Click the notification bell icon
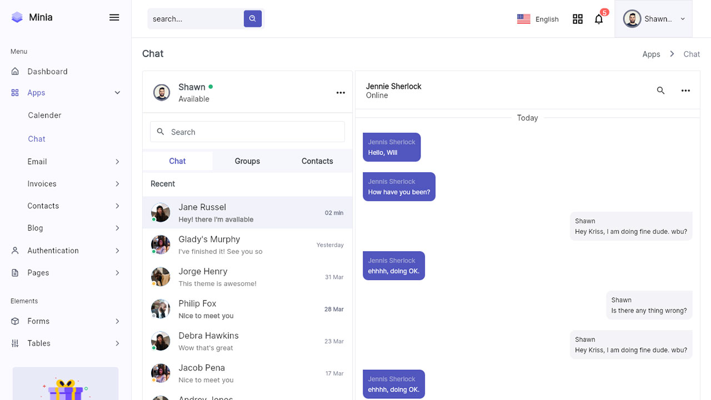The width and height of the screenshot is (711, 400). point(599,19)
